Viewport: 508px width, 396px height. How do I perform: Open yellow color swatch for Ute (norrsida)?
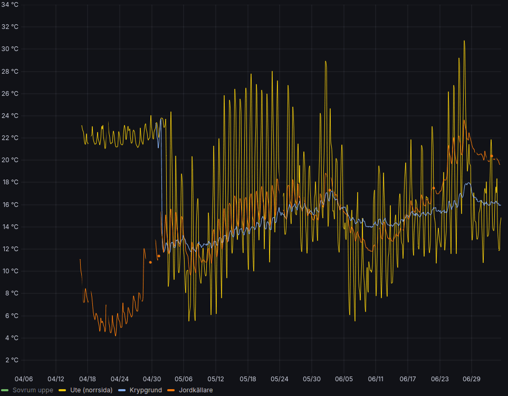tap(64, 390)
